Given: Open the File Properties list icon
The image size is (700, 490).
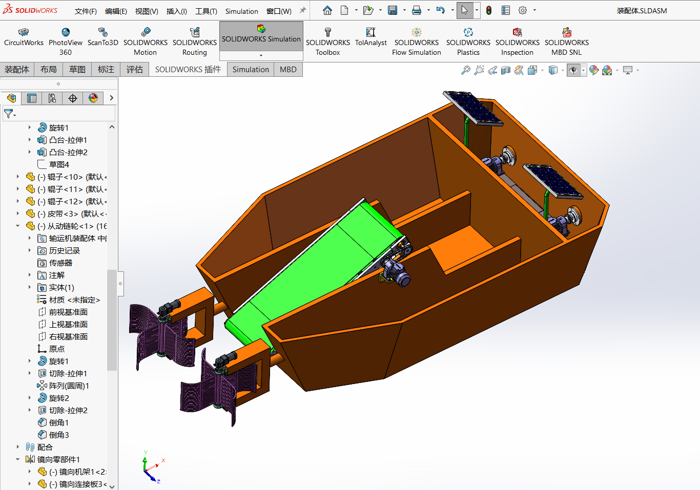Looking at the screenshot, I should coord(506,10).
